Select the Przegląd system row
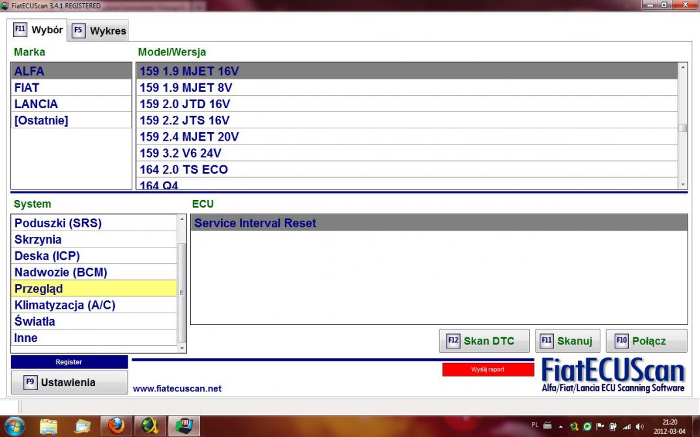The image size is (700, 437). [95, 289]
